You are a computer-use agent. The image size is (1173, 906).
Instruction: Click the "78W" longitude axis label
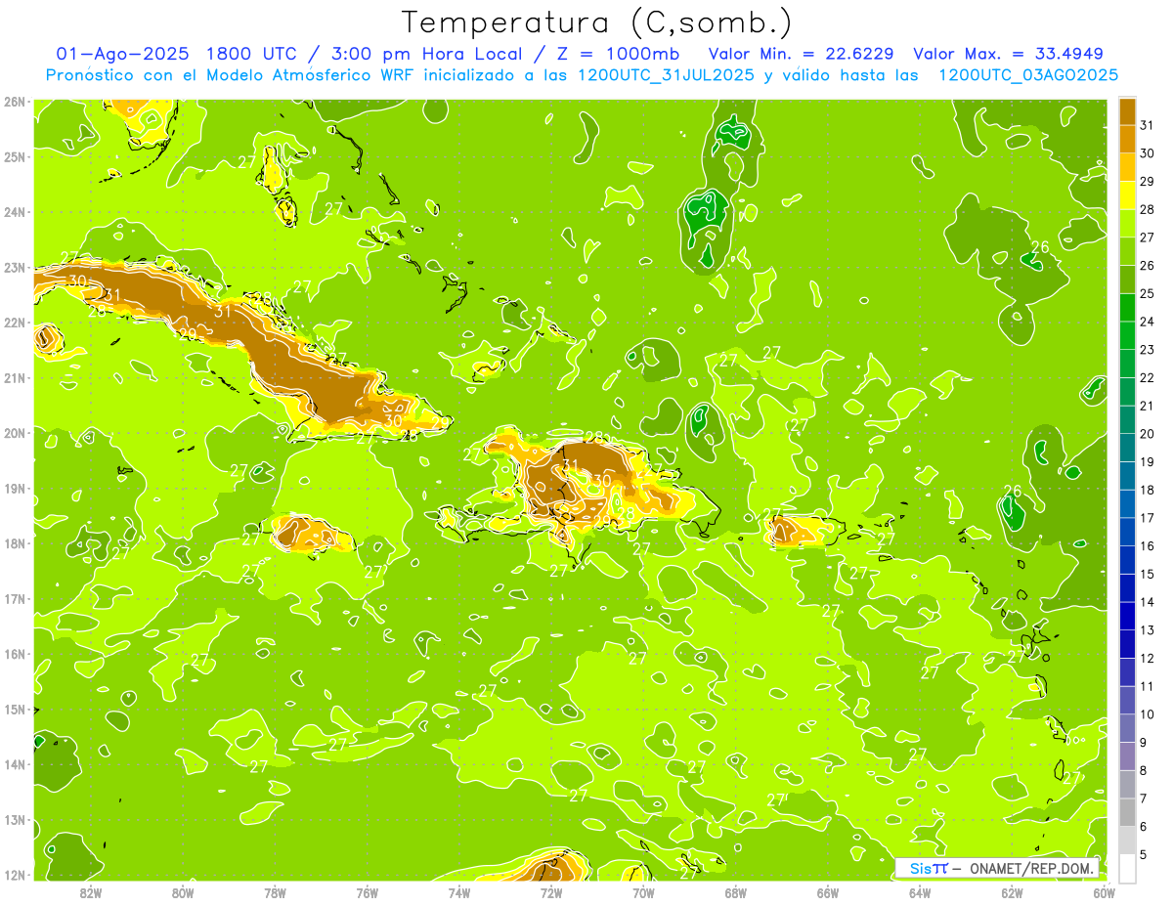[275, 892]
